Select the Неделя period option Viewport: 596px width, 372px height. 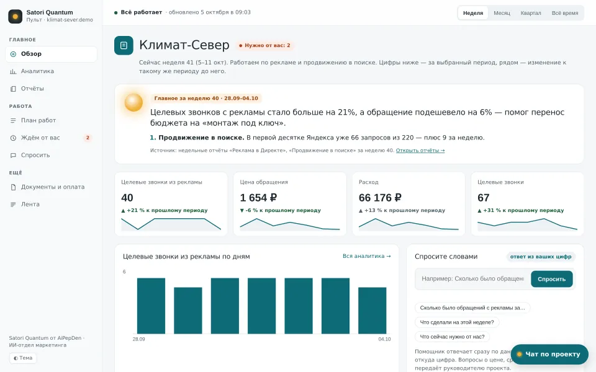pyautogui.click(x=473, y=13)
